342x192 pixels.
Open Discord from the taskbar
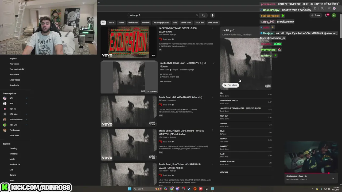pyautogui.click(x=177, y=189)
